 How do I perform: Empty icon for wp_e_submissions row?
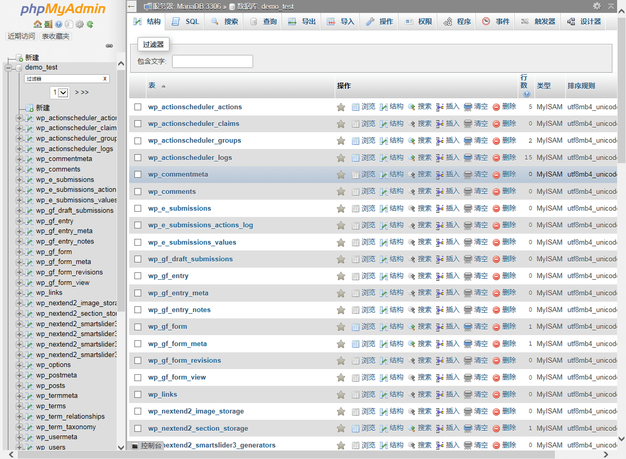(x=468, y=209)
